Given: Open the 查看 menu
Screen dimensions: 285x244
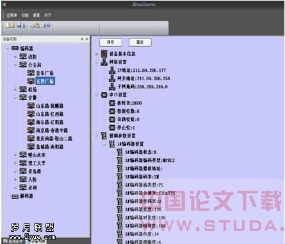Looking at the screenshot, I should (x=37, y=15).
